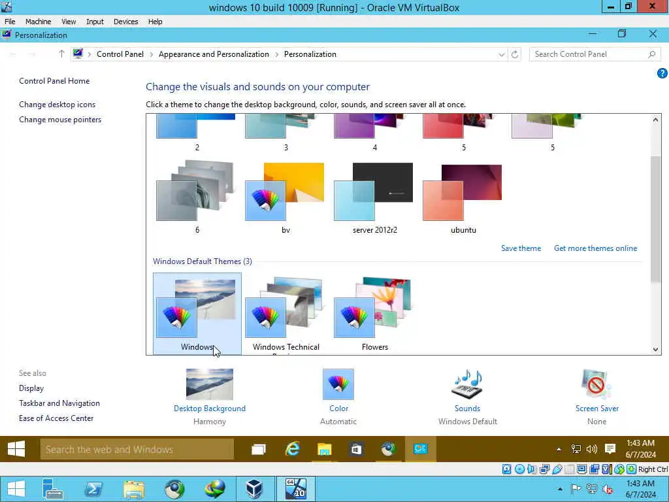This screenshot has width=669, height=502.
Task: Open guest Action Center notification icon
Action: click(610, 448)
